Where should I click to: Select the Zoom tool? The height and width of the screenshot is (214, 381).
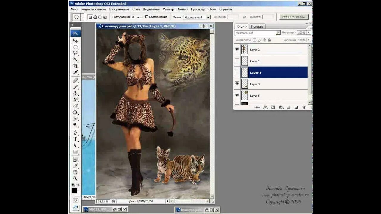pos(76,178)
